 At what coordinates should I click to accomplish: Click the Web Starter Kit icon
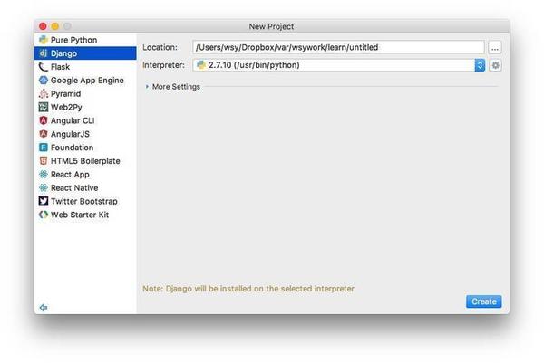pyautogui.click(x=43, y=215)
